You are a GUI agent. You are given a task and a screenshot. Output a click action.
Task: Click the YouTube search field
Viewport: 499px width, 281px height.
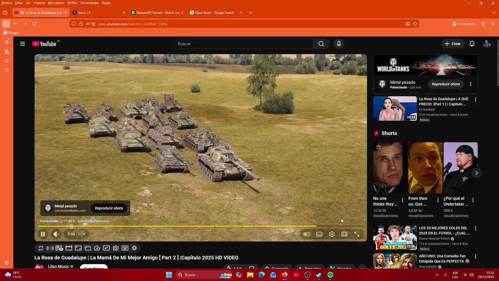click(244, 44)
